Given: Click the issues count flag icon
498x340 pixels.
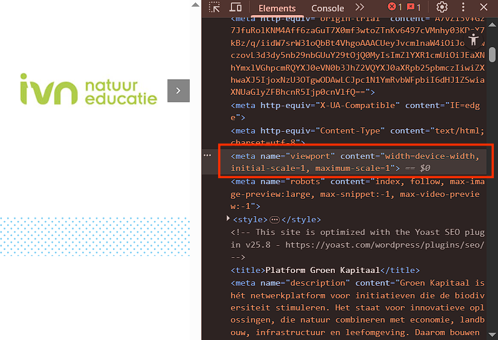Looking at the screenshot, I should [x=414, y=7].
